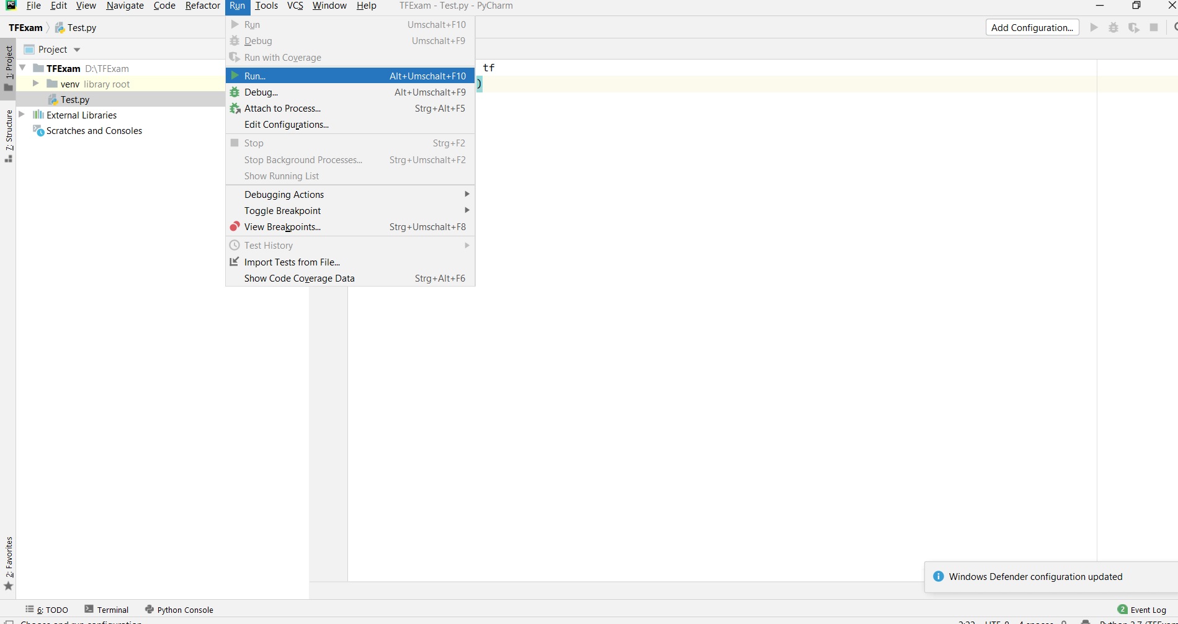
Task: Click the PyCharm logo in title bar
Action: coord(11,5)
